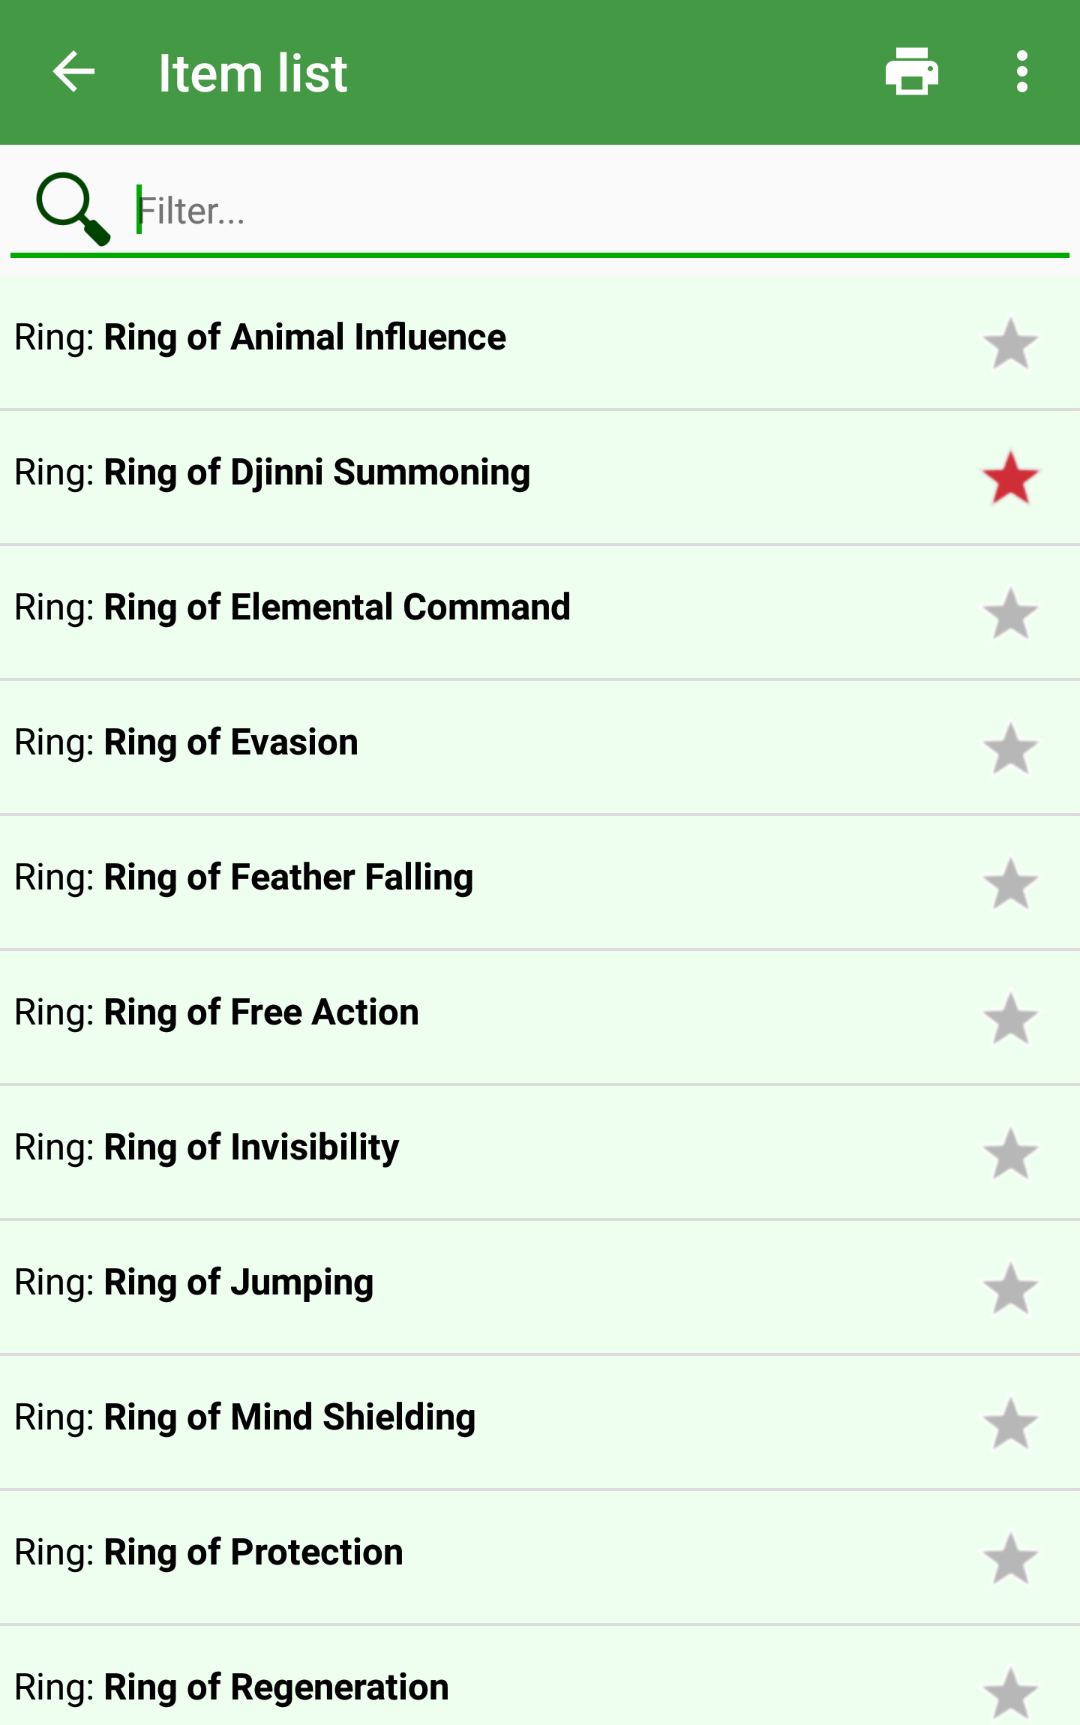Favorite the Ring of Jumping
The height and width of the screenshot is (1725, 1080).
tap(1010, 1288)
